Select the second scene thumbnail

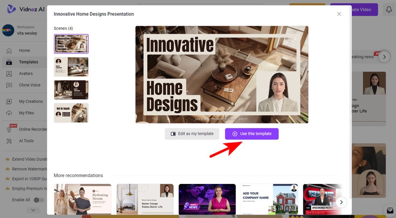71,67
